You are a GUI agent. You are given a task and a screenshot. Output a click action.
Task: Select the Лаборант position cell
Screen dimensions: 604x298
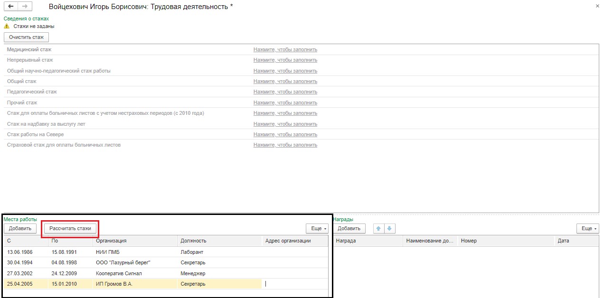tap(220, 252)
